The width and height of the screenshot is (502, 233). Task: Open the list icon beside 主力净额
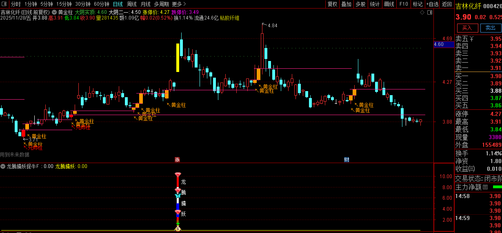pyautogui.click(x=485, y=187)
